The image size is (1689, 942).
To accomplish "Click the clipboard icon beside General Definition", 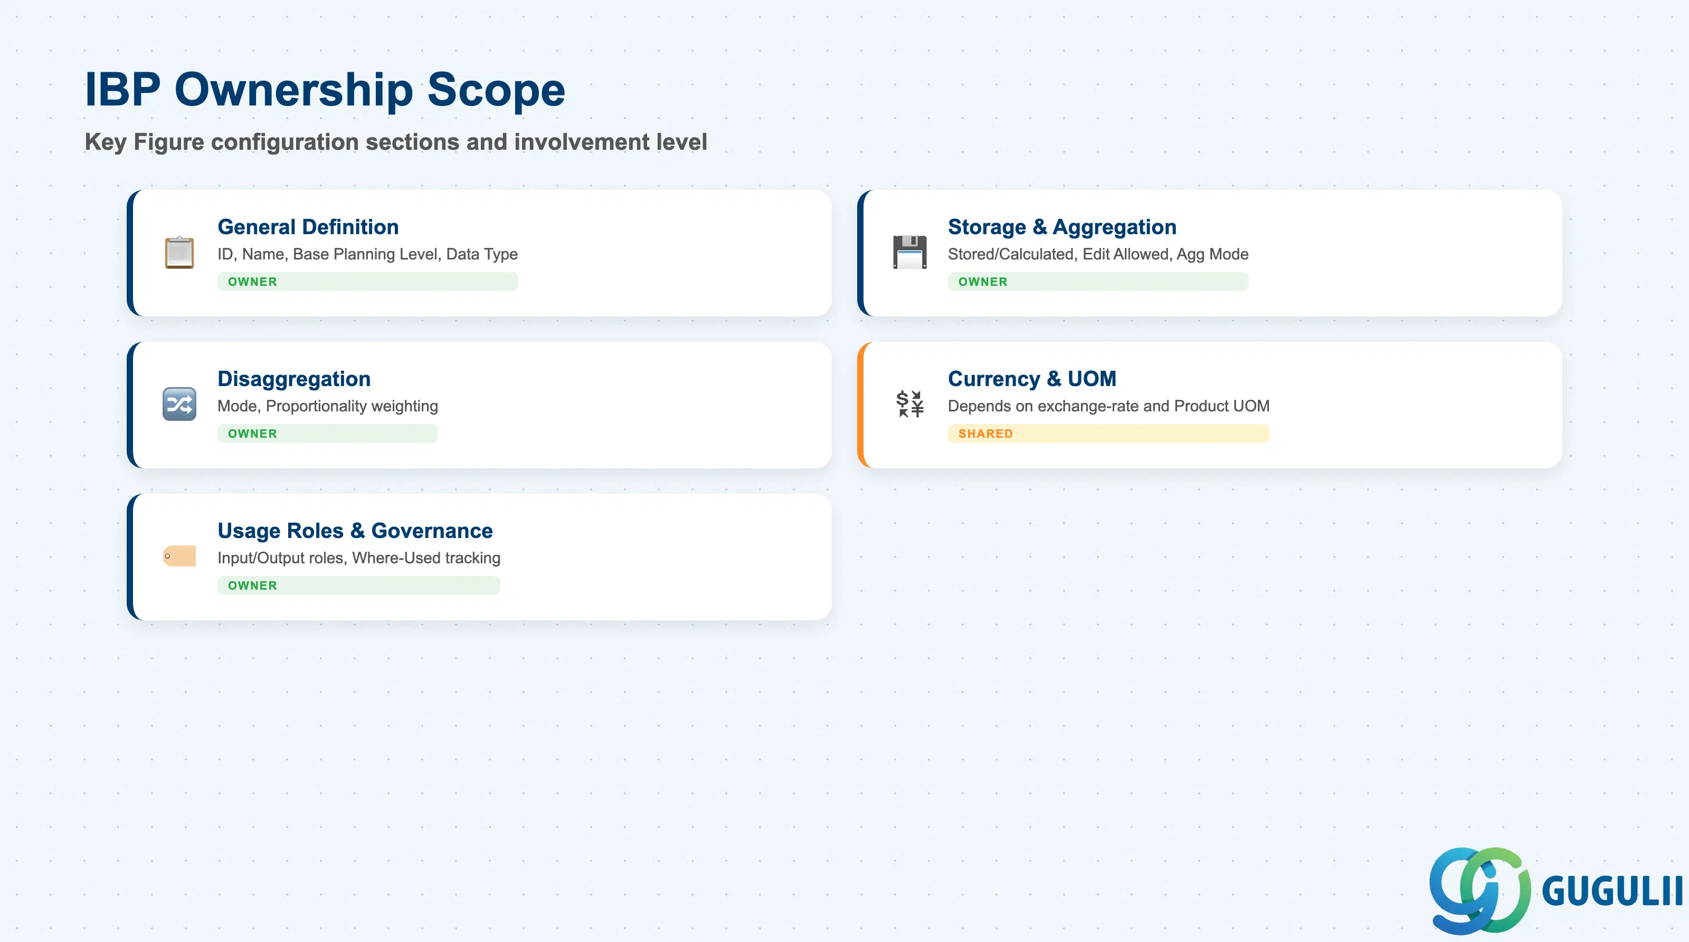I will pyautogui.click(x=179, y=253).
